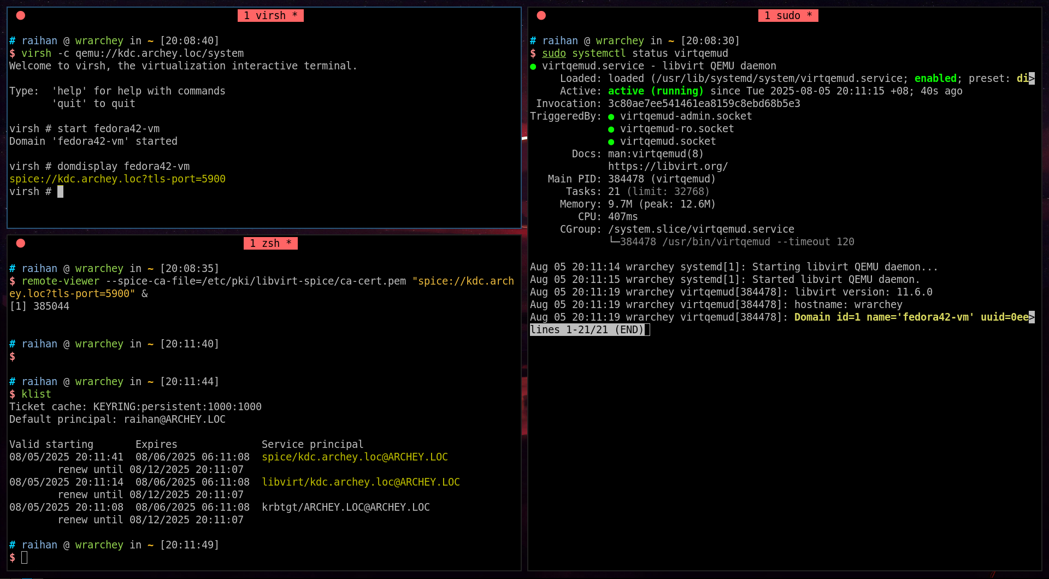Click 'systemctl' in the sudo pane

tap(599, 54)
